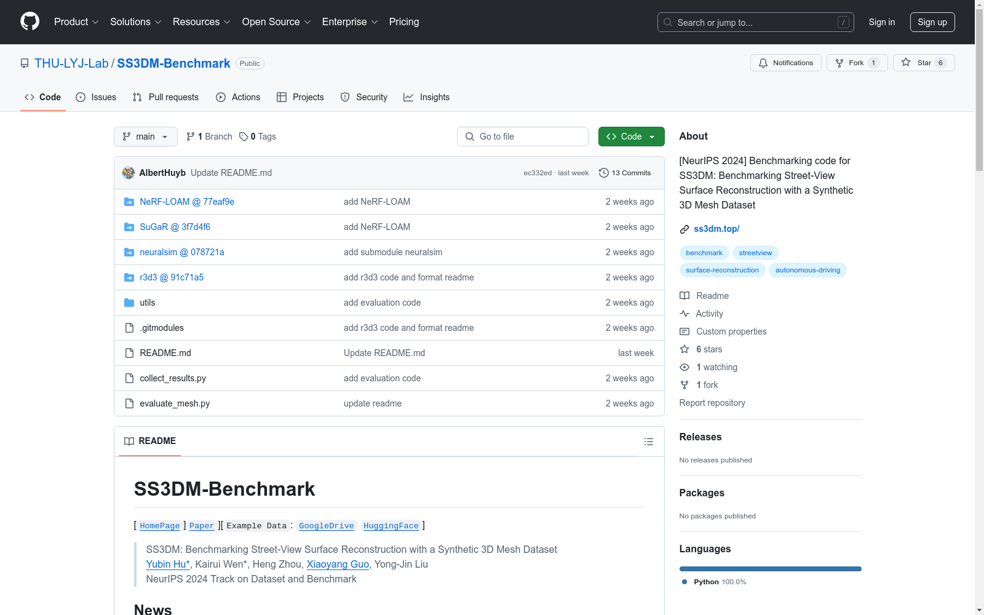Viewport: 984px width, 615px height.
Task: Click the branch icon next to 1 Branch
Action: point(191,137)
